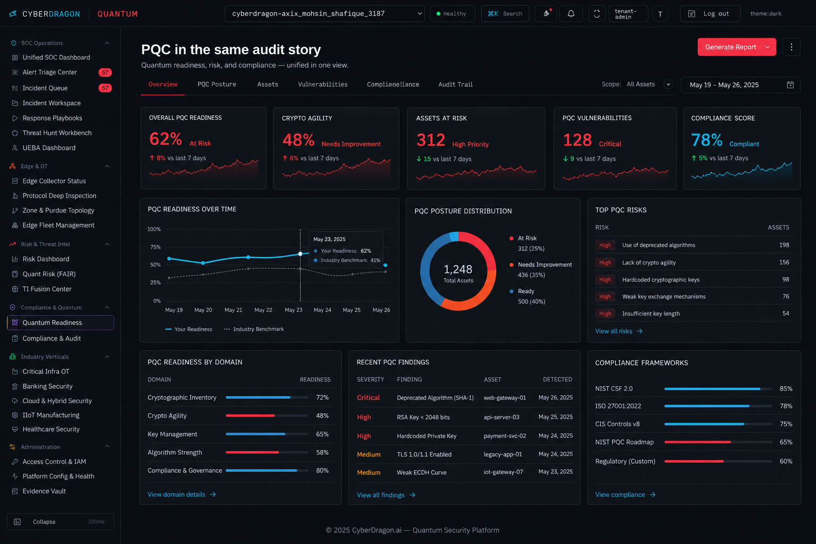Switch to the Overview tab

(163, 84)
